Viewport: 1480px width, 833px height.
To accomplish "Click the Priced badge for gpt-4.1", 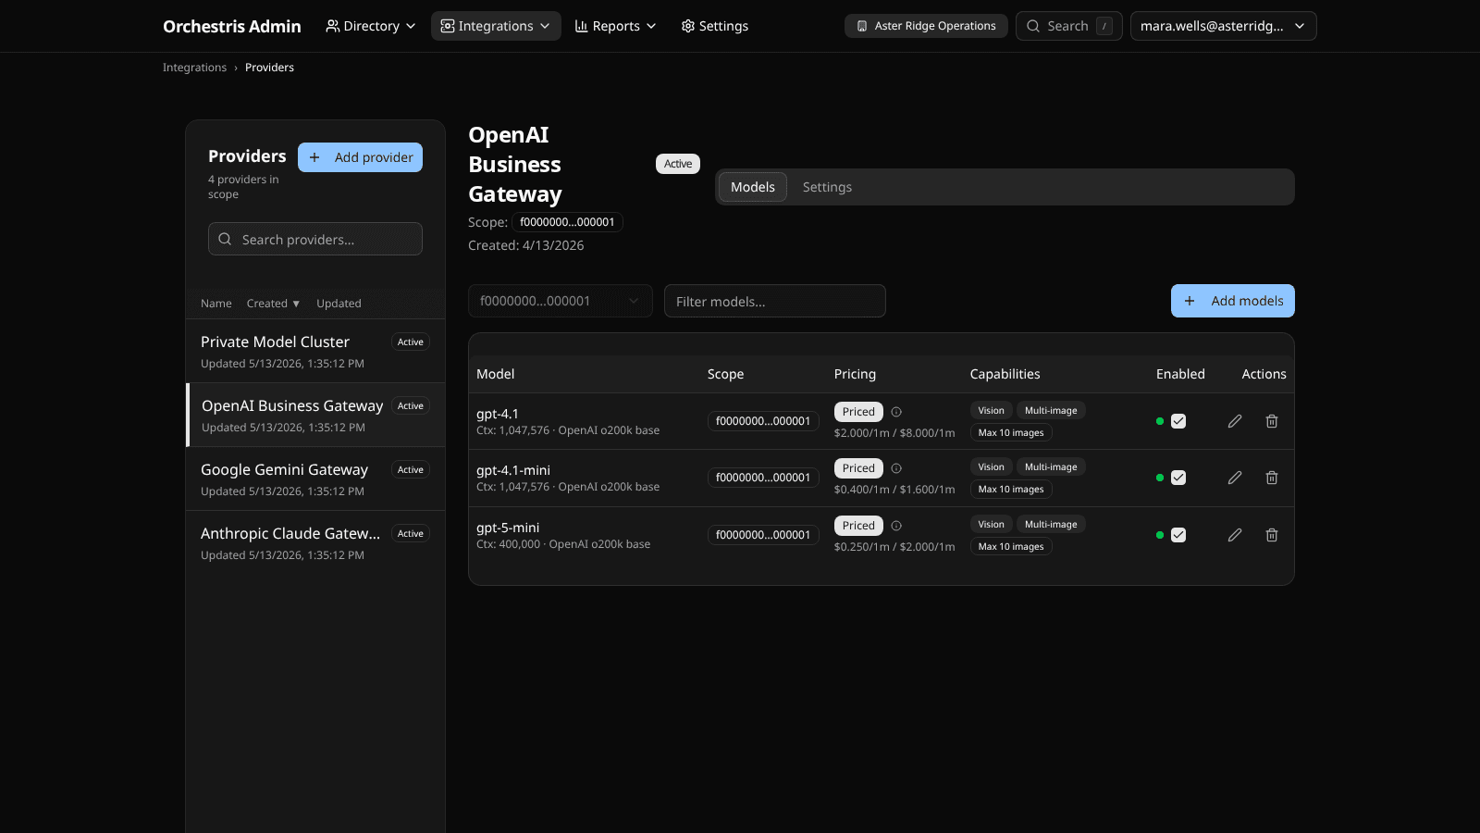I will click(x=858, y=412).
